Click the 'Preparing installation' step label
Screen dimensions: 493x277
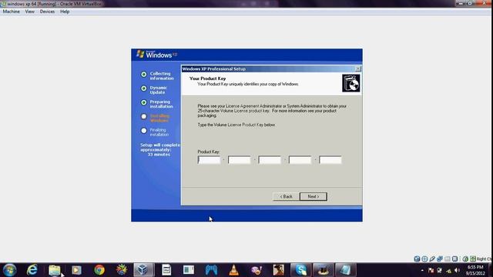tap(161, 104)
